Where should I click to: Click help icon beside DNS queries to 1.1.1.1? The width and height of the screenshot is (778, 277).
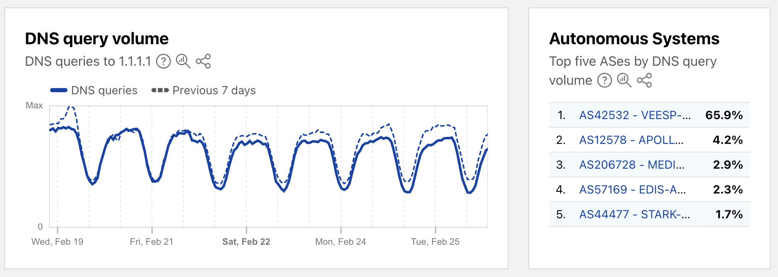pyautogui.click(x=163, y=62)
